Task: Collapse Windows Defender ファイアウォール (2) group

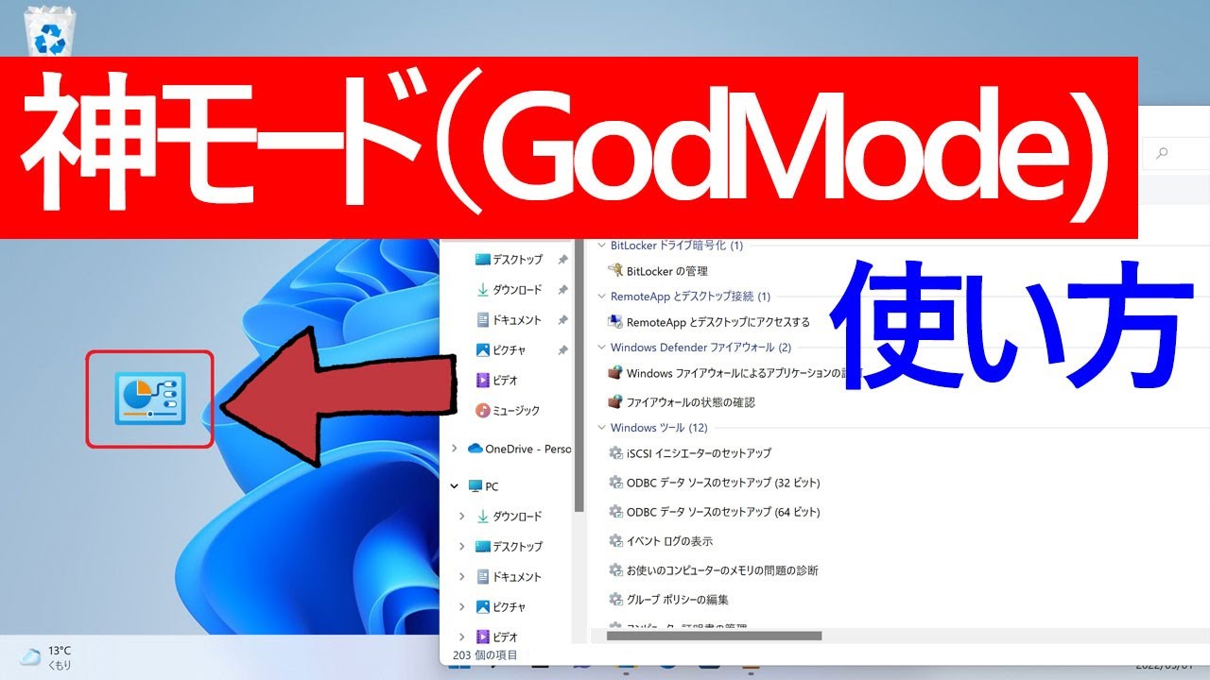Action: coord(601,348)
